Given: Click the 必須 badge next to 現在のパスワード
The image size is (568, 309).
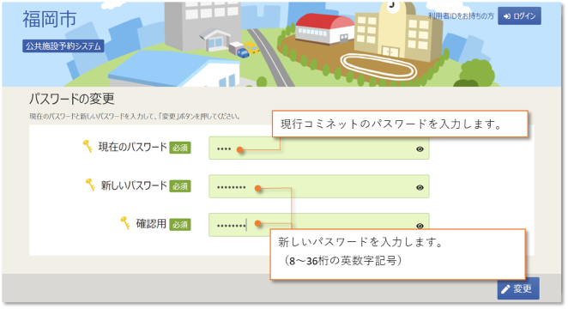Looking at the screenshot, I should pyautogui.click(x=180, y=148).
